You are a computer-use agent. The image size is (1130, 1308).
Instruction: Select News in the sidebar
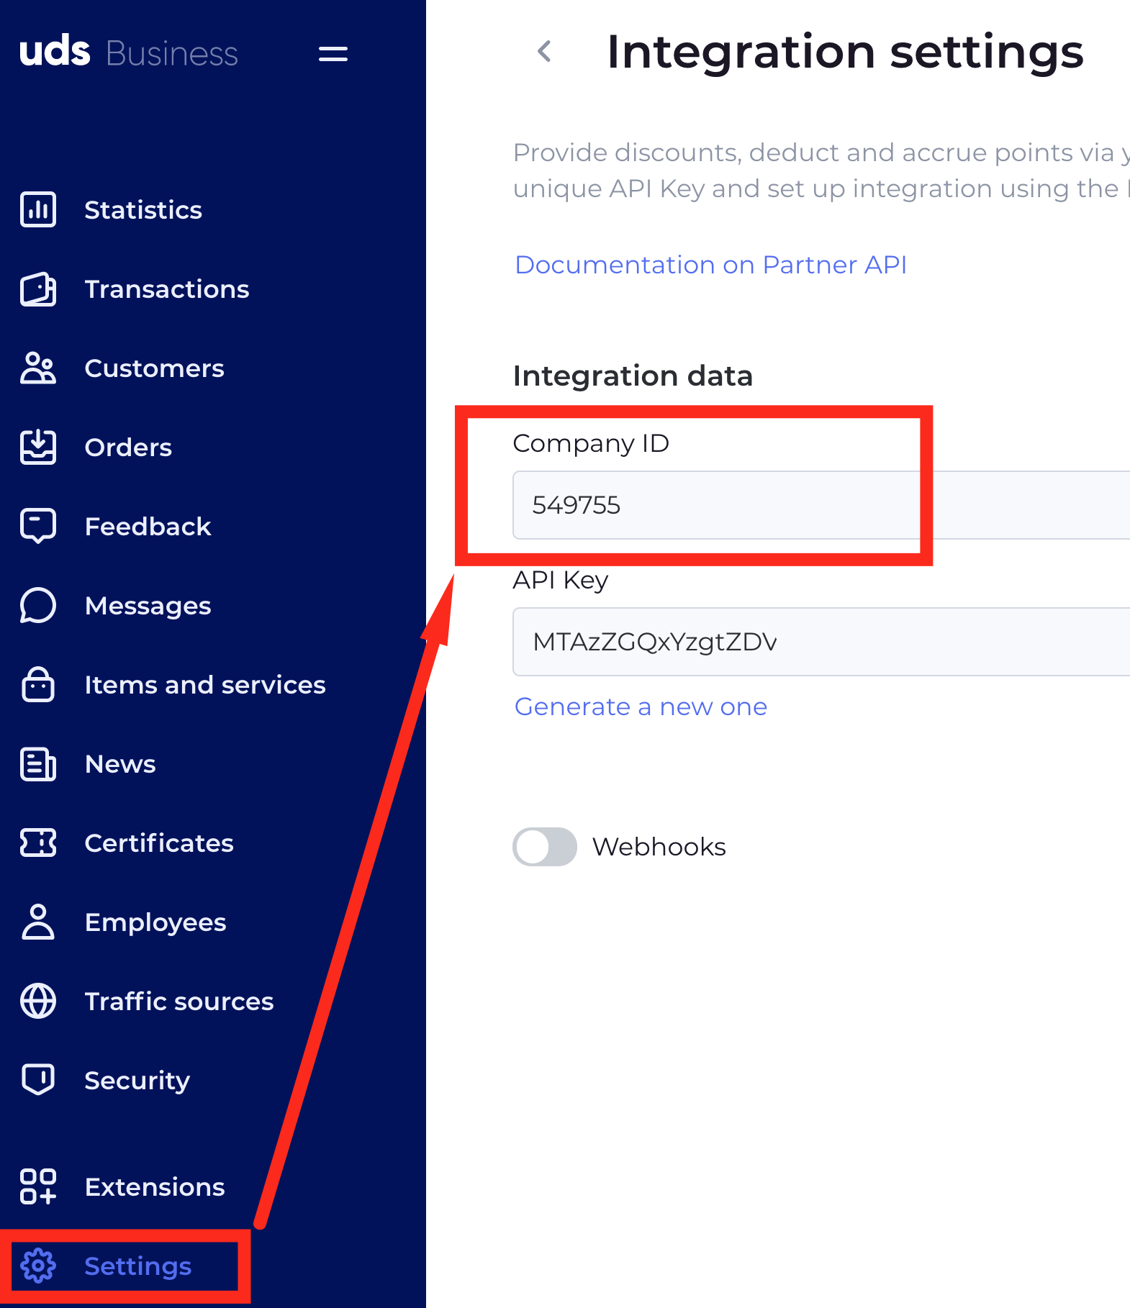click(120, 763)
